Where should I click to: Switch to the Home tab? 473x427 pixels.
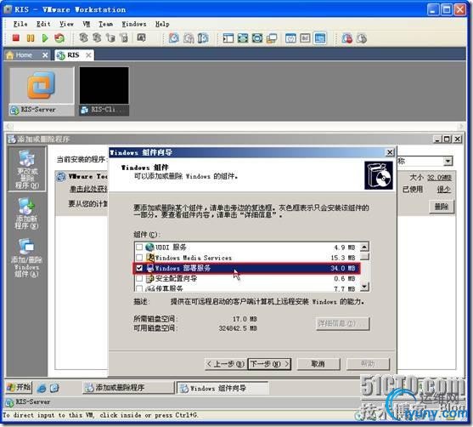[24, 55]
